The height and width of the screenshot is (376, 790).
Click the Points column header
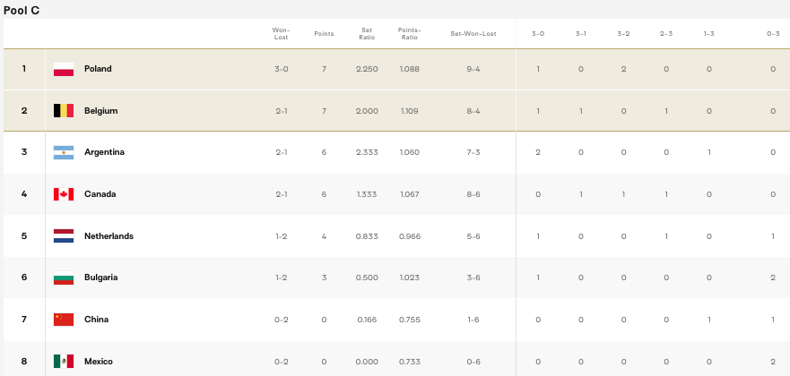pos(324,34)
